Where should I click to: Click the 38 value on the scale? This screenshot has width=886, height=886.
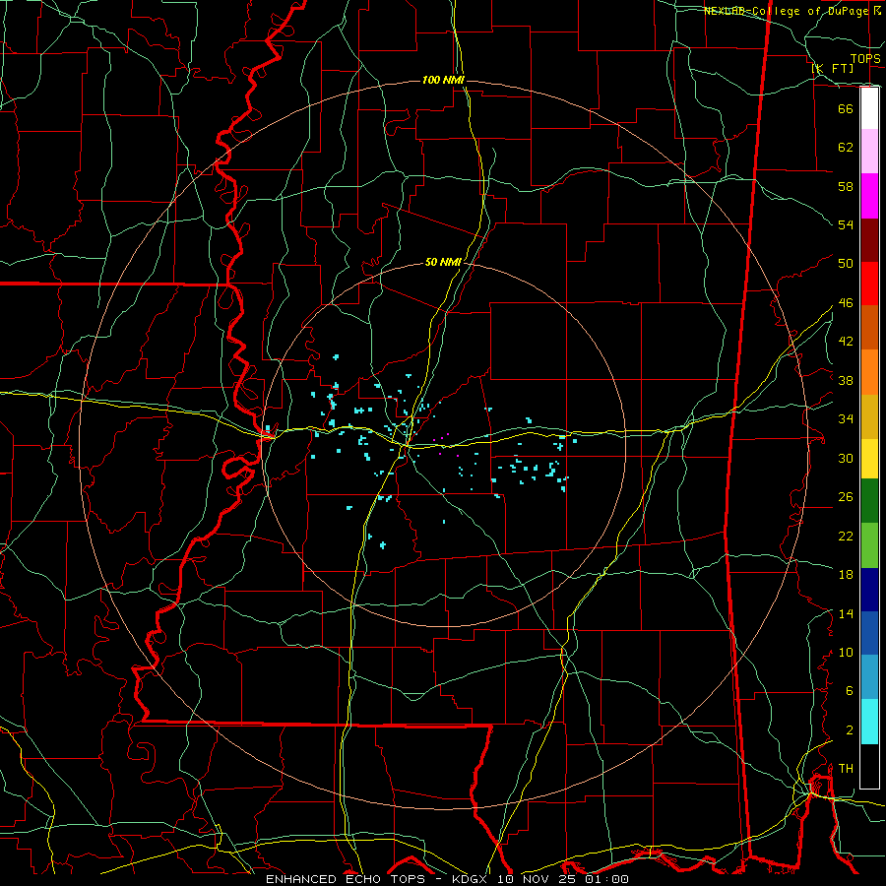tap(846, 380)
